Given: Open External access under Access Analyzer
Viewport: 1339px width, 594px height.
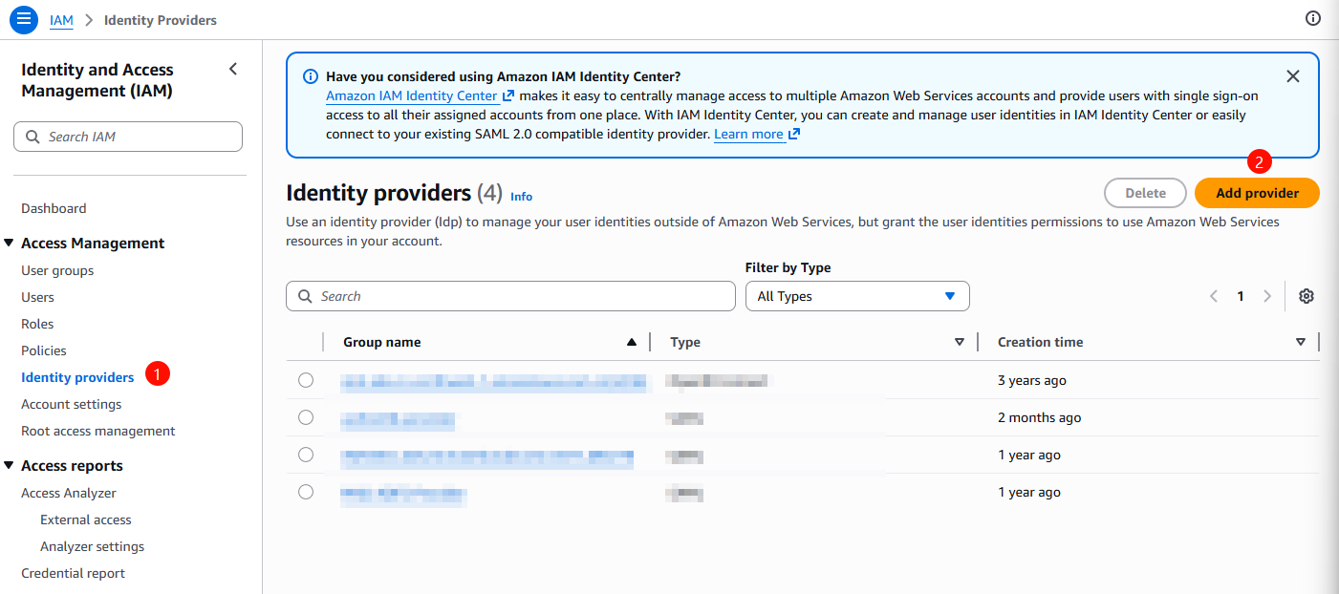Looking at the screenshot, I should click(86, 520).
